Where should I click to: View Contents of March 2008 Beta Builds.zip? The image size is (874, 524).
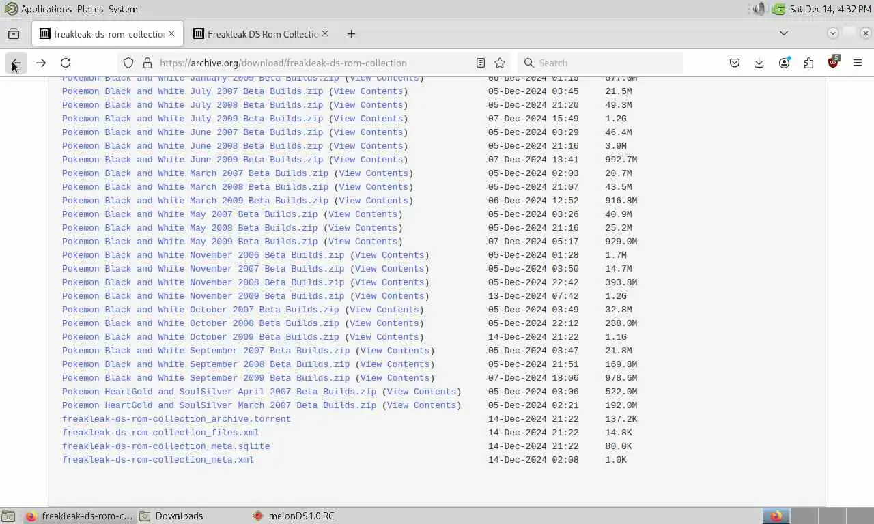coord(373,187)
